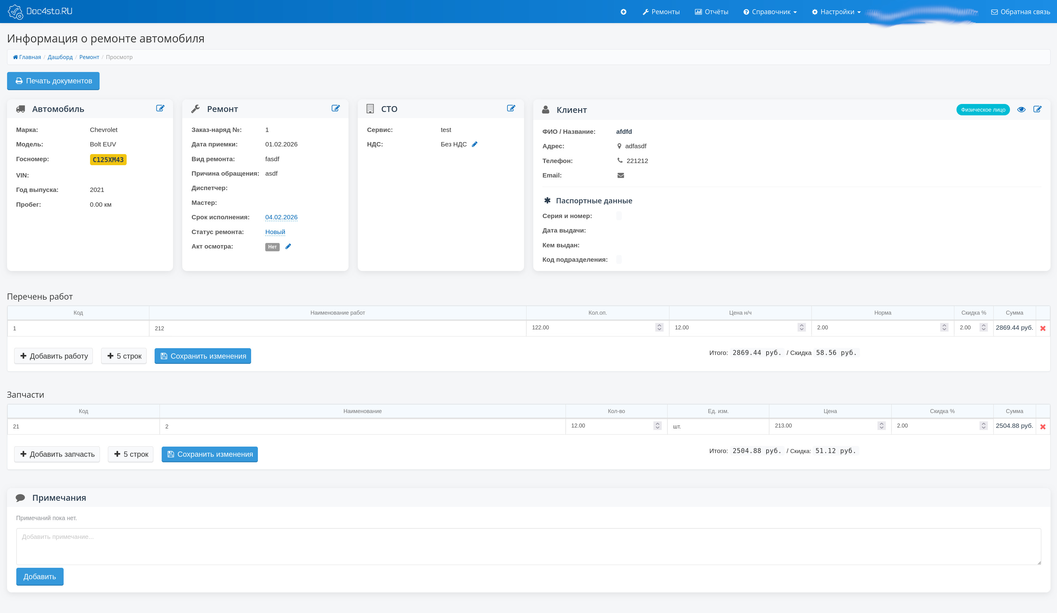Click the plus icon in top navbar
The height and width of the screenshot is (613, 1057).
(623, 12)
